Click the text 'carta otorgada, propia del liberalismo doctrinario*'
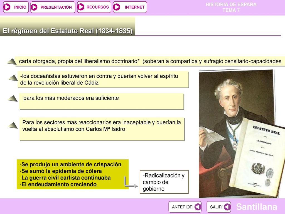The width and height of the screenshot is (285, 214). pyautogui.click(x=79, y=61)
